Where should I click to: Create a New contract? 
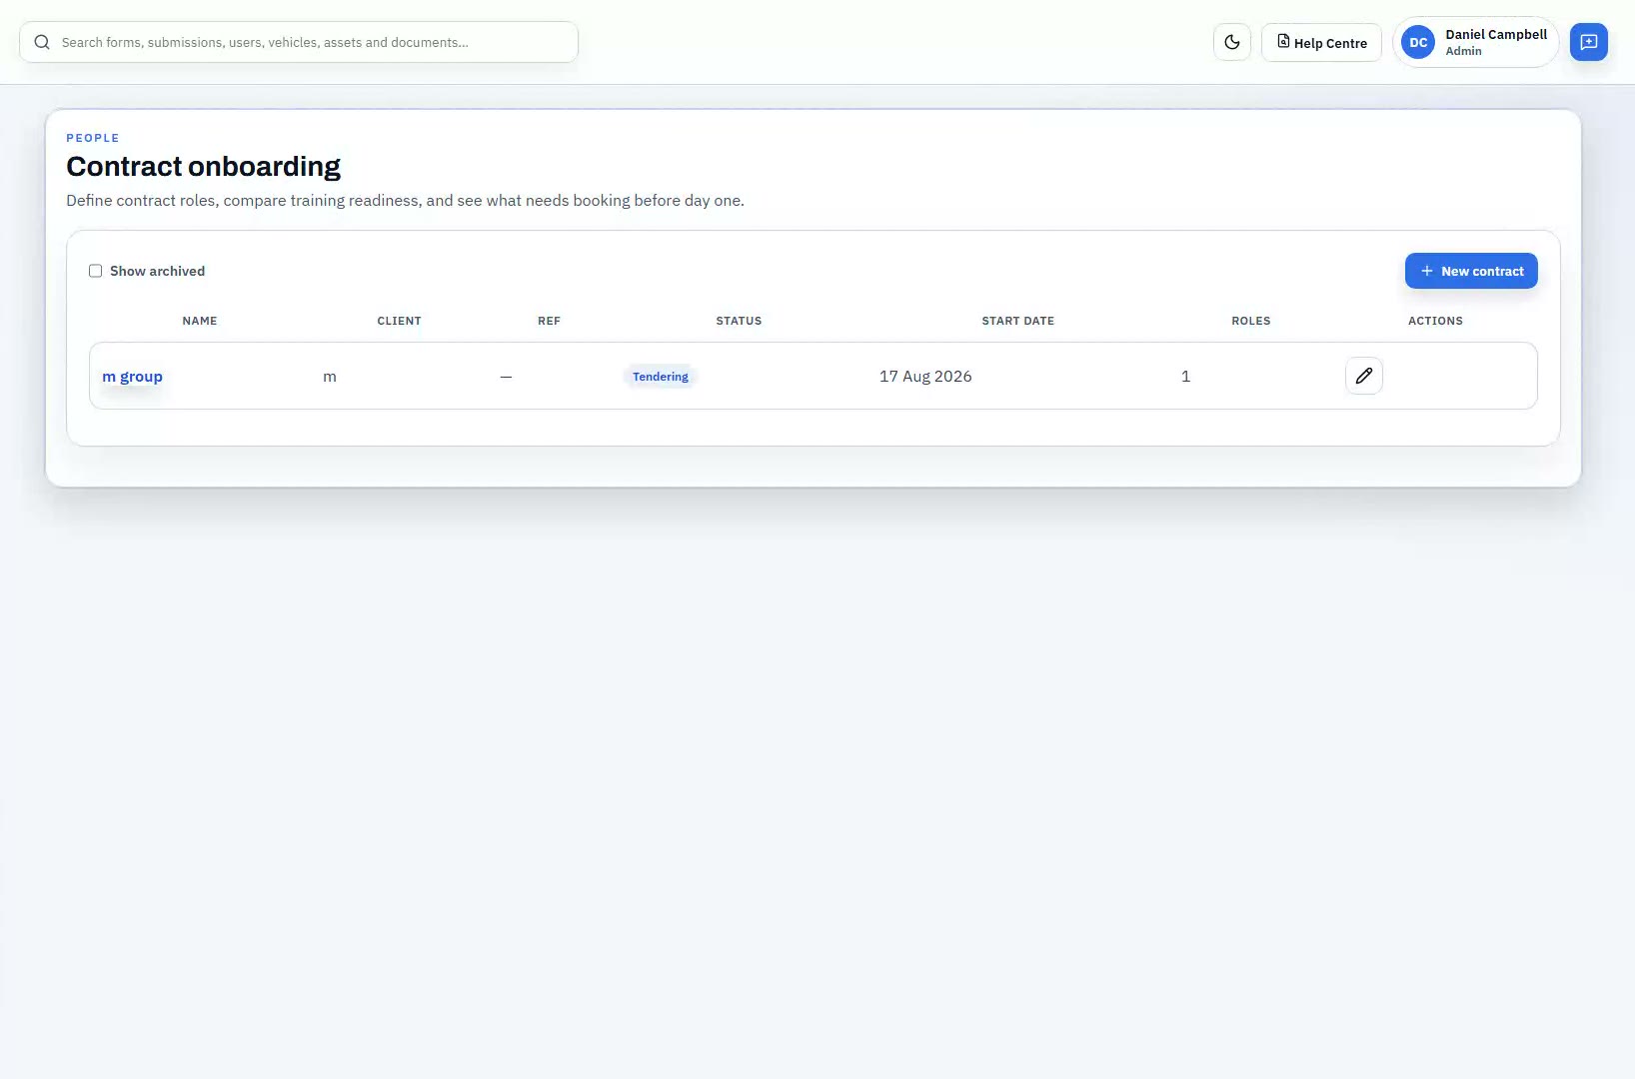[1471, 271]
